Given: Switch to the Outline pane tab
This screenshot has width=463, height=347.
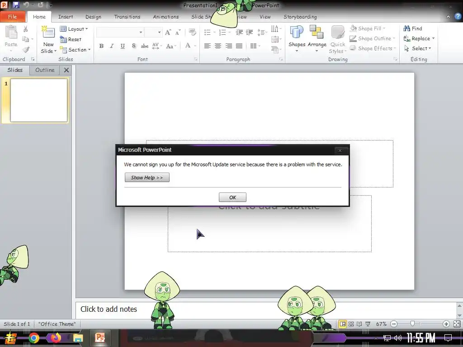Looking at the screenshot, I should pos(45,70).
